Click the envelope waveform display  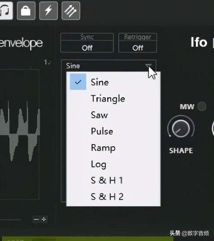tap(19, 134)
